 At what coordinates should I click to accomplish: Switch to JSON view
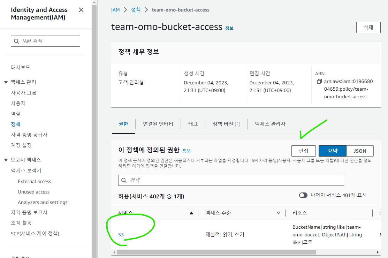360,151
